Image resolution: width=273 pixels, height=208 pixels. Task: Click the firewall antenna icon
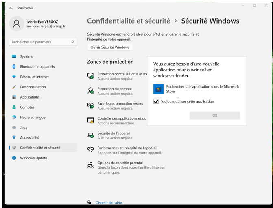point(91,105)
